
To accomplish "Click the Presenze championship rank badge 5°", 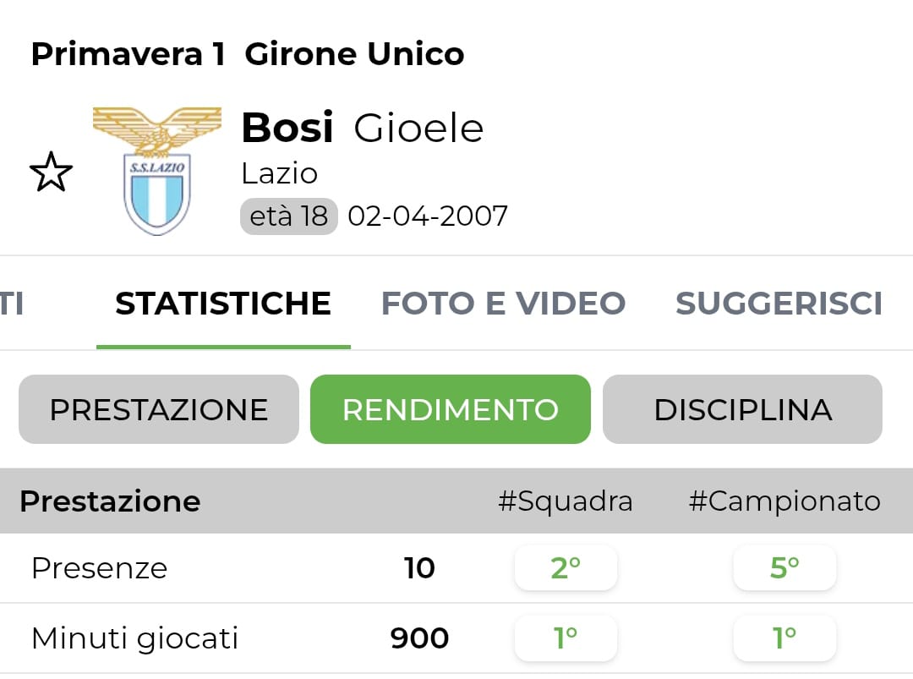I will (785, 568).
